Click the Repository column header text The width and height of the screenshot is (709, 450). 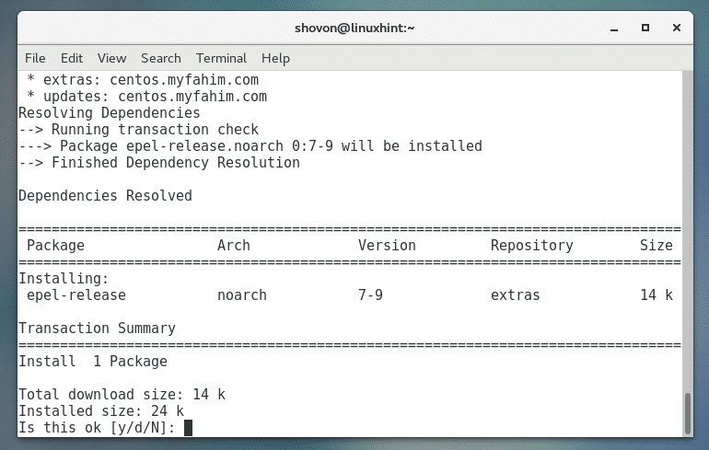[531, 246]
